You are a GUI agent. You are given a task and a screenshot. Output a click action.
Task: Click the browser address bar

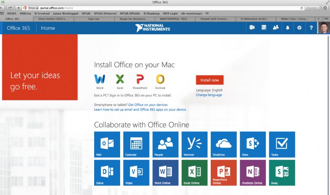(x=163, y=8)
